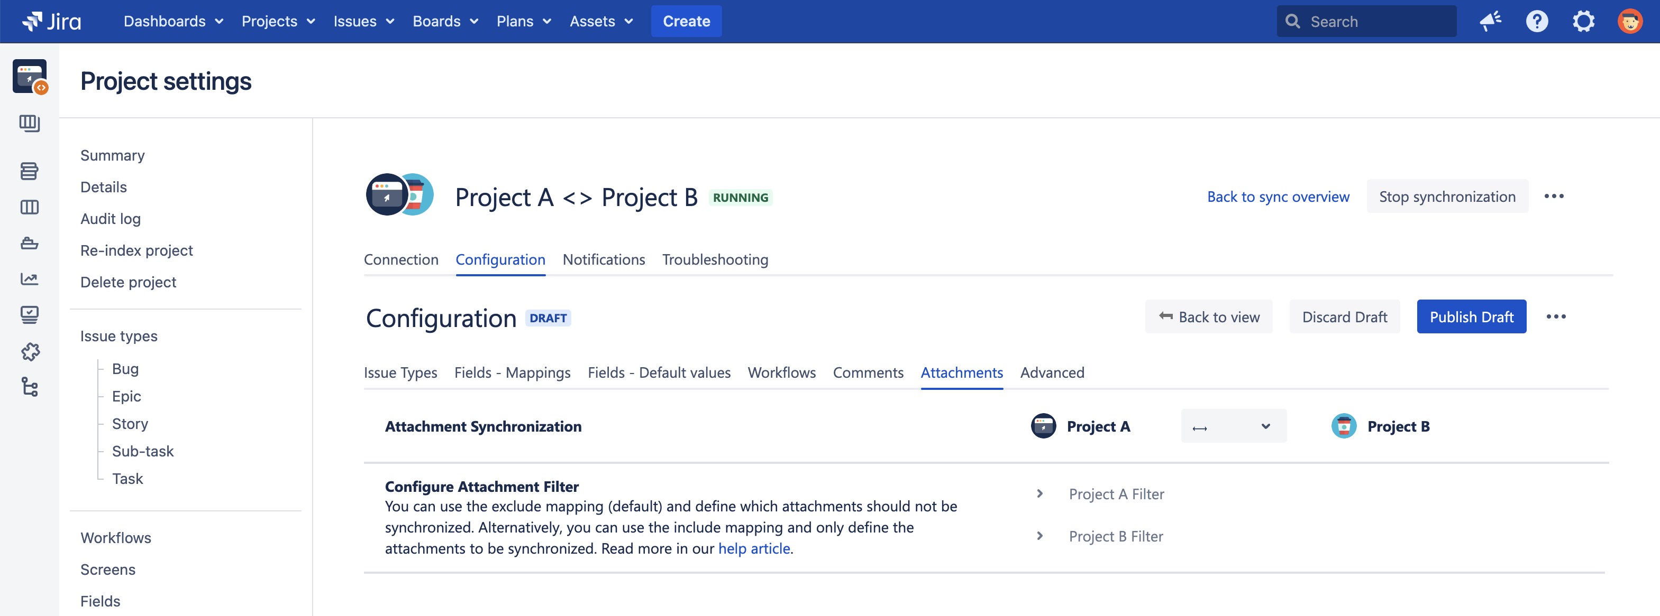Click the Jira logo in header

click(x=51, y=21)
